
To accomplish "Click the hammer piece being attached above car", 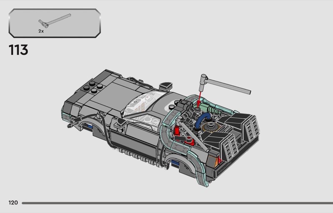I will click(x=225, y=83).
